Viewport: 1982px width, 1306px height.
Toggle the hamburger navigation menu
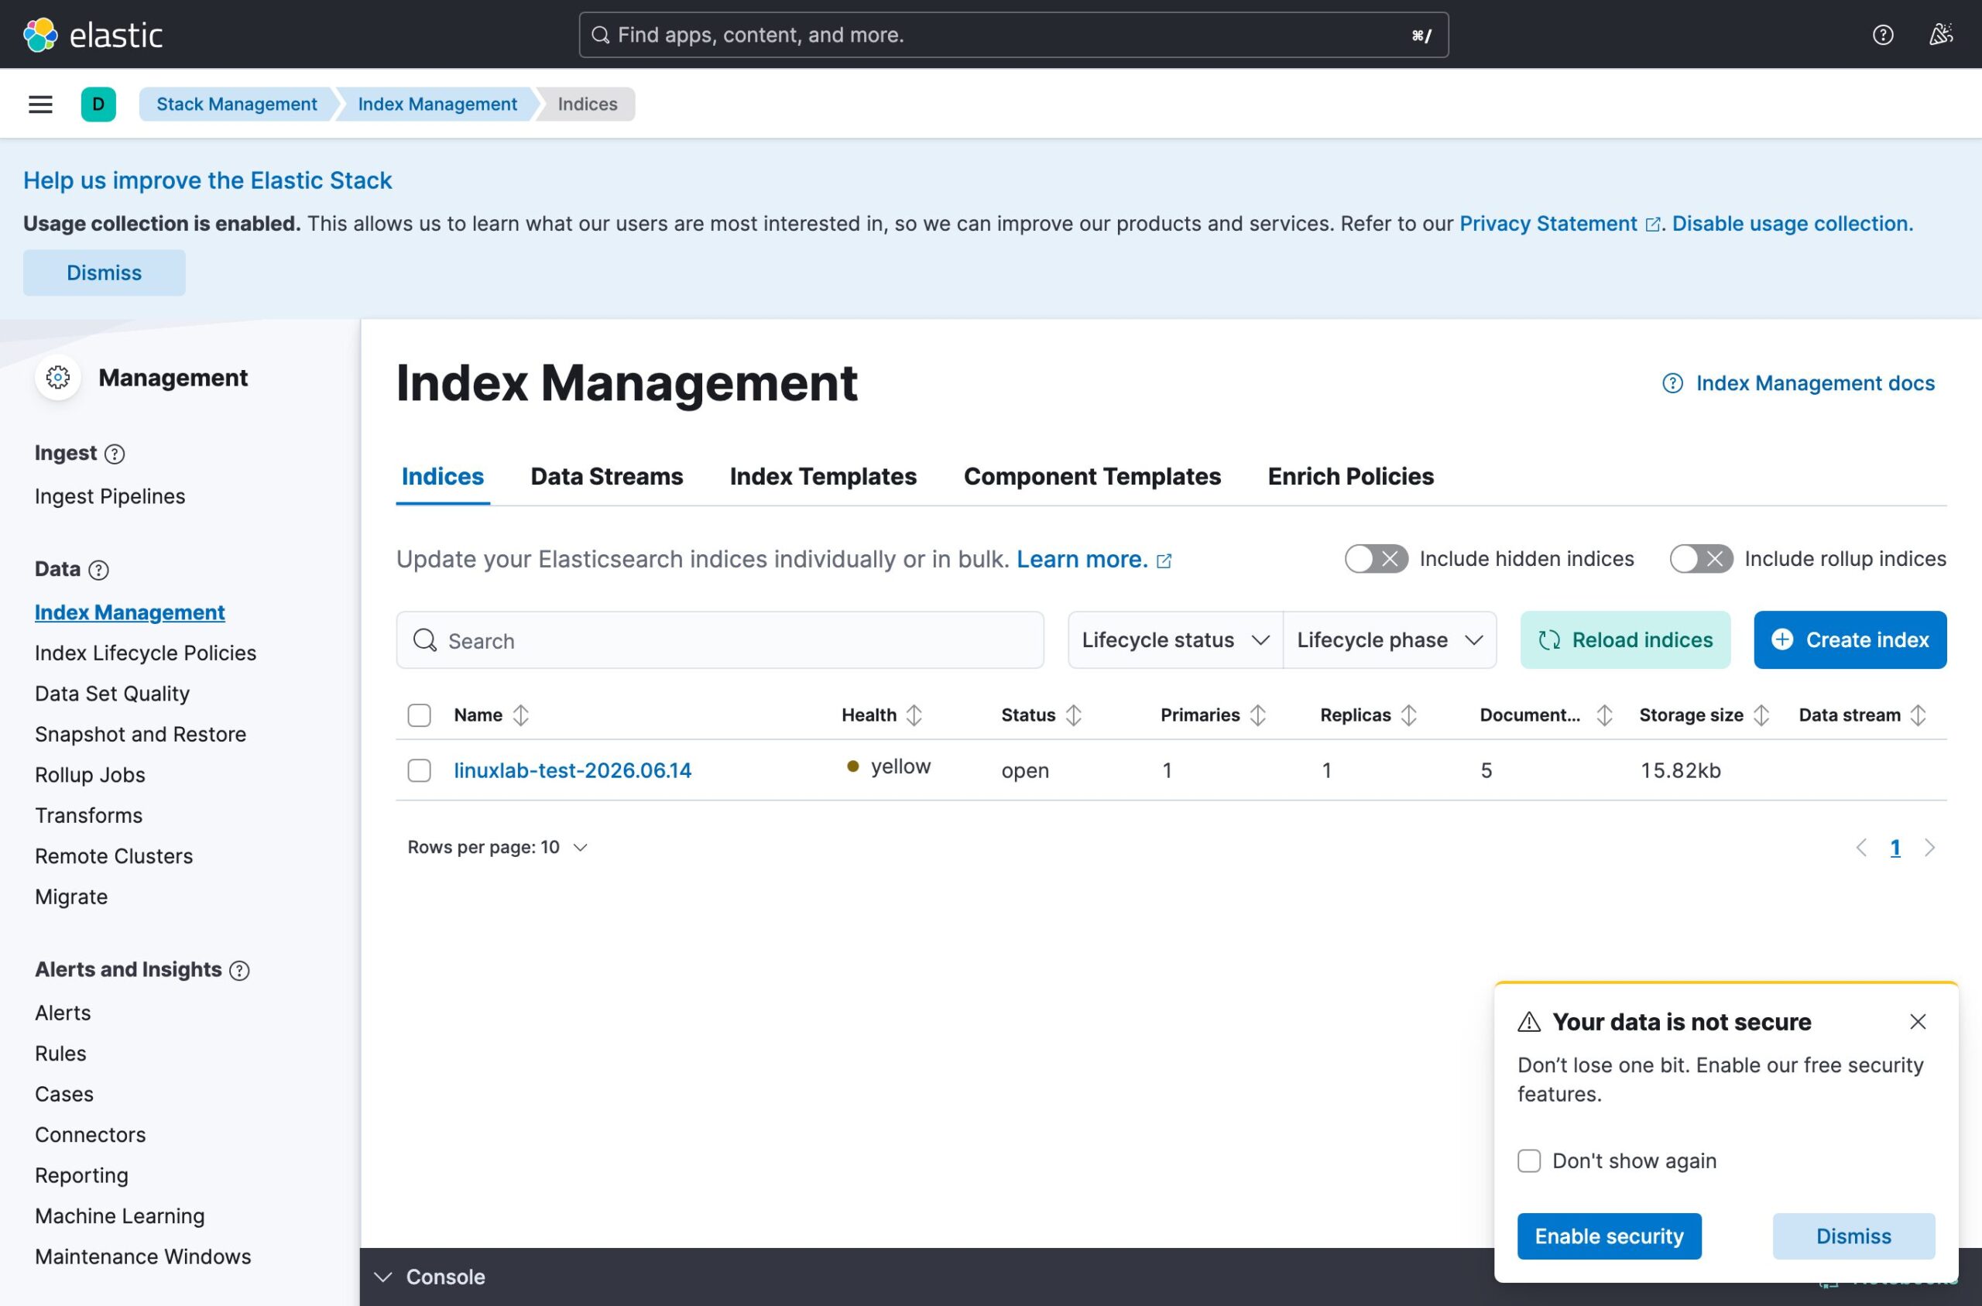tap(40, 104)
